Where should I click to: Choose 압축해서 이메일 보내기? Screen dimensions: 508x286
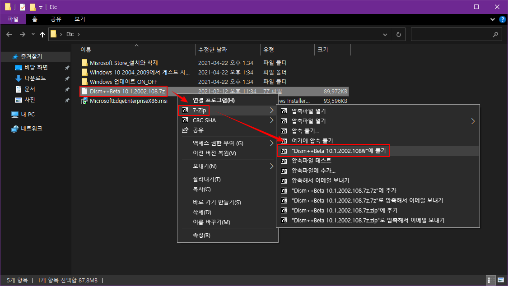click(378, 180)
